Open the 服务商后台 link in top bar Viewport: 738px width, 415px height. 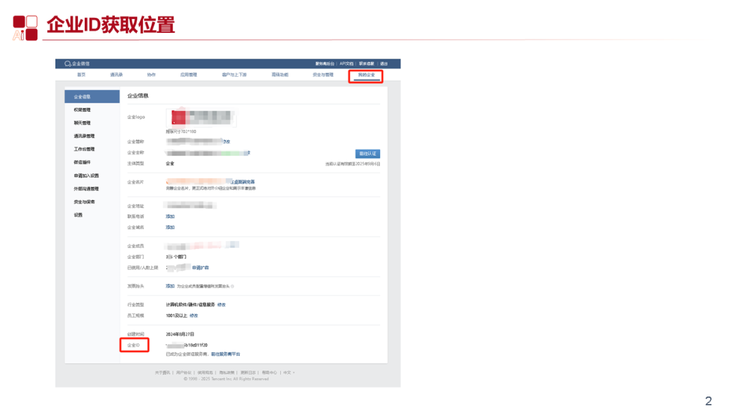click(x=325, y=63)
